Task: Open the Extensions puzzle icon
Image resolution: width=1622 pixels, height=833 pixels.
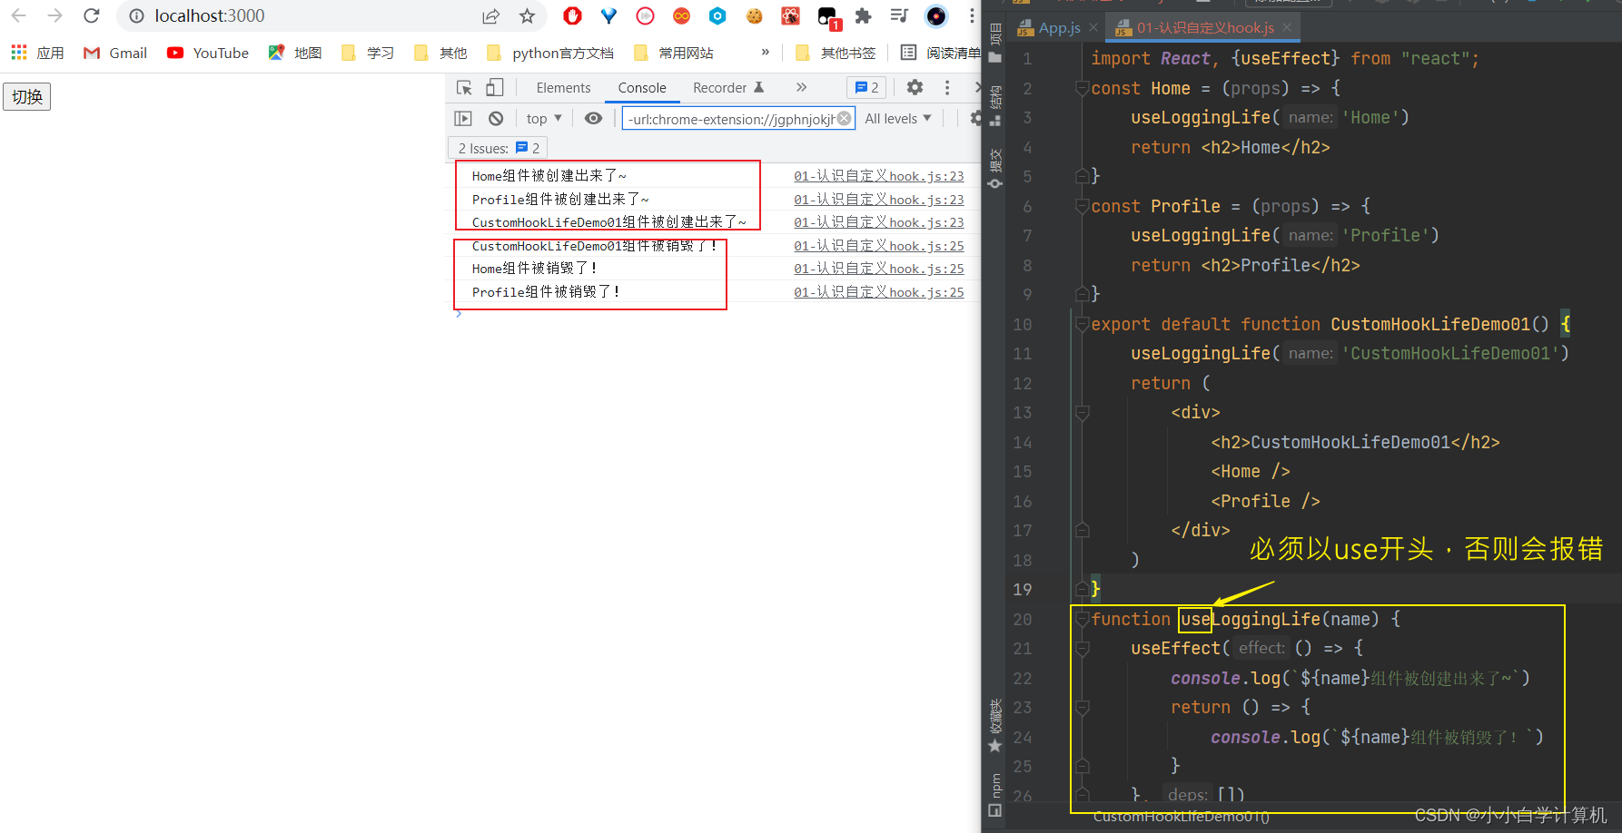Action: point(863,15)
